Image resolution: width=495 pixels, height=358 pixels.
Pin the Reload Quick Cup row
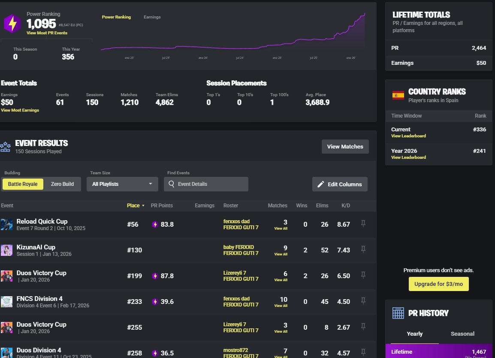(x=363, y=224)
